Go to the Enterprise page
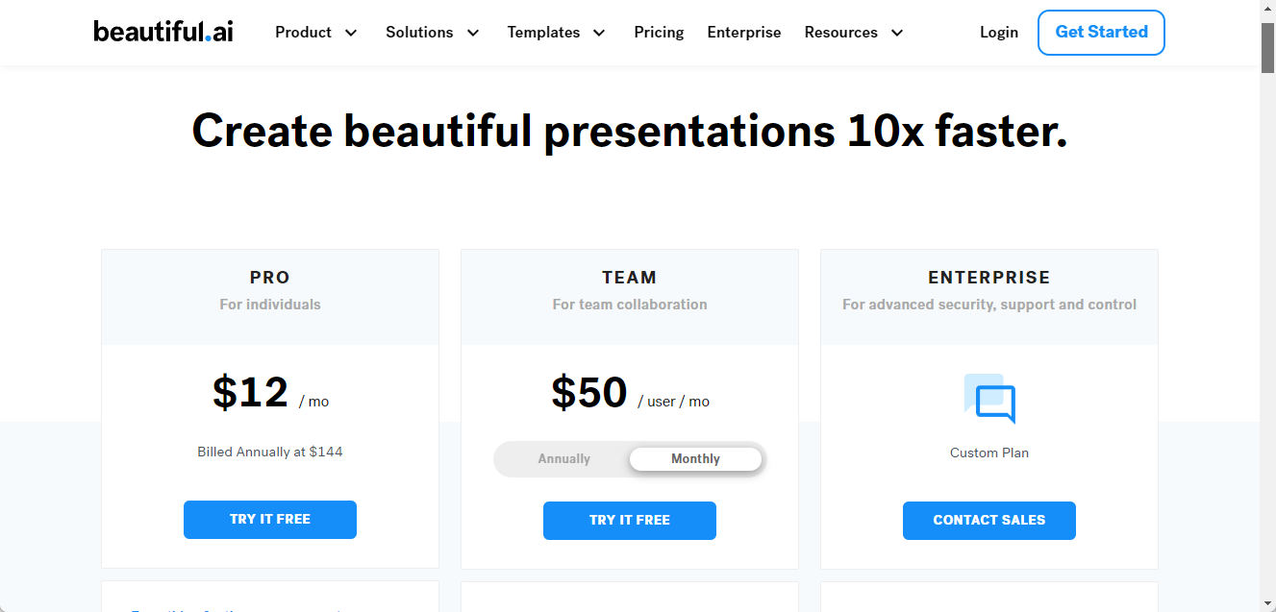 [x=744, y=33]
